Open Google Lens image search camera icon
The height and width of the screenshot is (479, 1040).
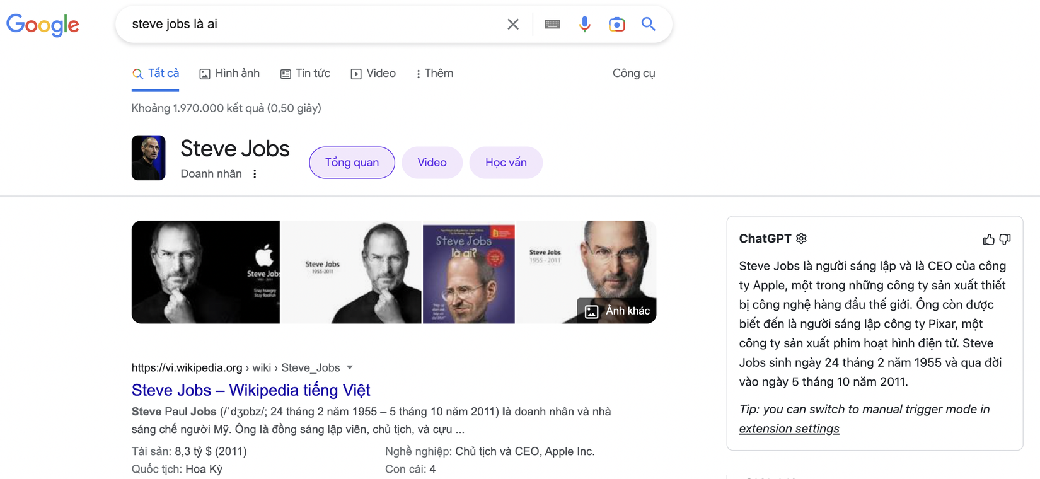616,25
